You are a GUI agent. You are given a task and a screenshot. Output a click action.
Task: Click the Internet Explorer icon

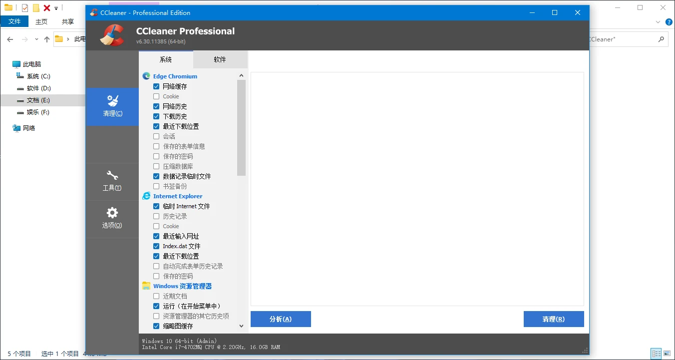point(146,196)
